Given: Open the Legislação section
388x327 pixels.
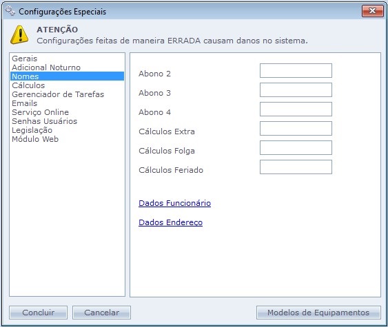Looking at the screenshot, I should point(32,130).
